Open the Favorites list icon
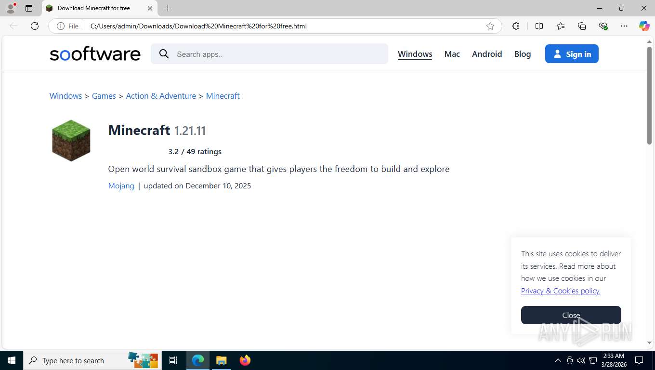655x370 pixels. click(561, 26)
